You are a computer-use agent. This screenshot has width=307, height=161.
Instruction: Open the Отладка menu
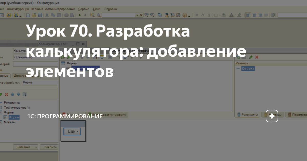pyautogui.click(x=37, y=9)
